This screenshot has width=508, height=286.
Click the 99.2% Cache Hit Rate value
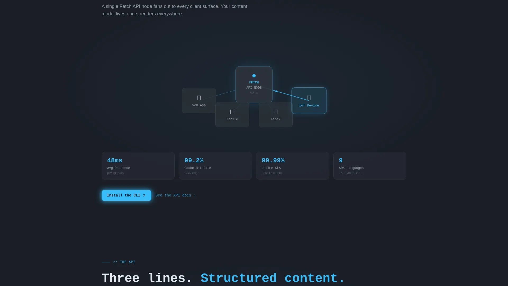click(194, 160)
